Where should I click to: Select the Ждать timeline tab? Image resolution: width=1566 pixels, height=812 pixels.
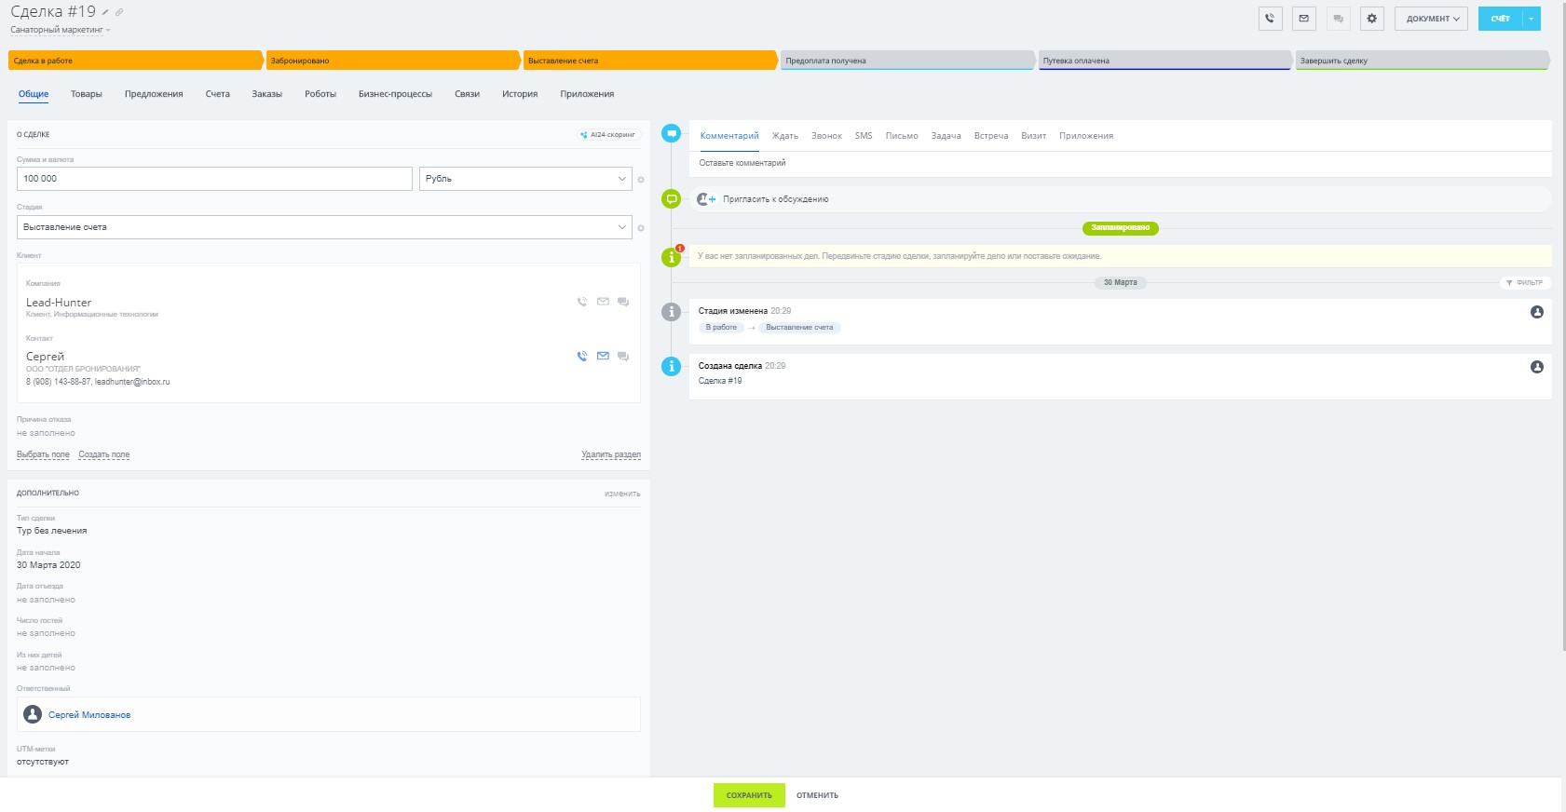785,136
